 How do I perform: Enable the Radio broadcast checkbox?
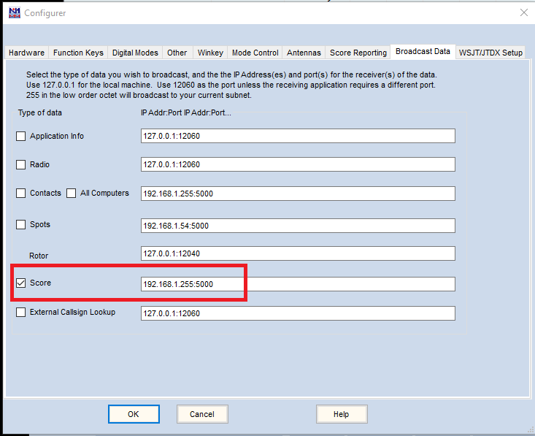pyautogui.click(x=21, y=164)
